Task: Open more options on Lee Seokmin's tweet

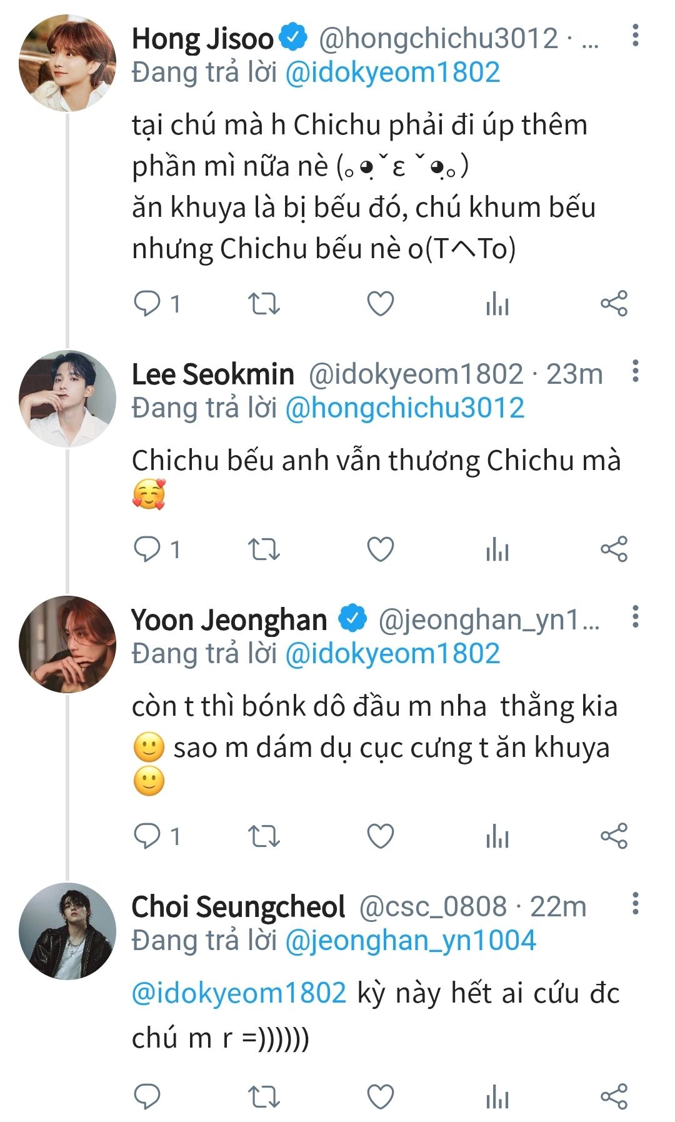Action: pyautogui.click(x=635, y=371)
